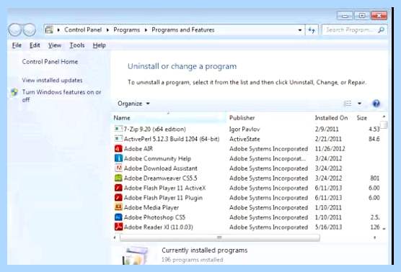This screenshot has height=272, width=401.
Task: Click the horizontal scrollbar right arrow
Action: coord(374,237)
